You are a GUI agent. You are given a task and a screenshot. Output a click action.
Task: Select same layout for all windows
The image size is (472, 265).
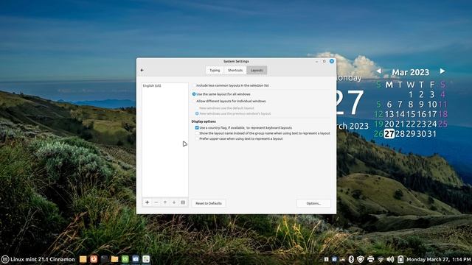(194, 94)
